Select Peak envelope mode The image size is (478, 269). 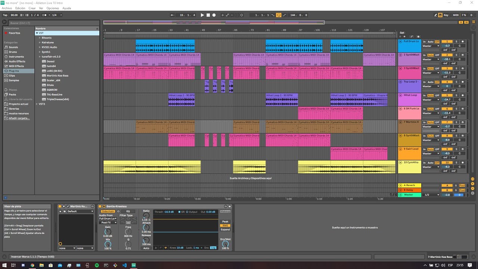(225, 222)
